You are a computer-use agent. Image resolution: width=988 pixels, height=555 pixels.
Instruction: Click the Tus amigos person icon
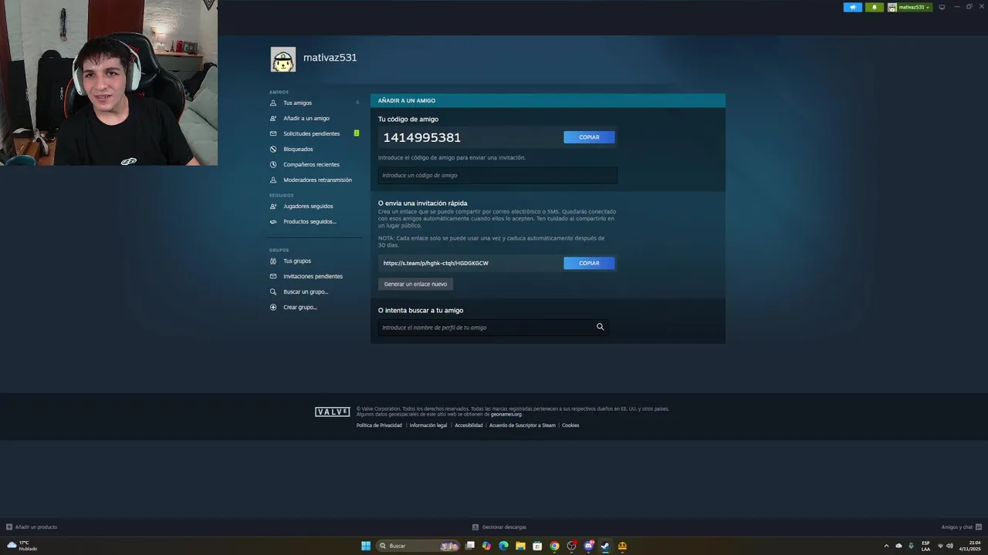[273, 103]
